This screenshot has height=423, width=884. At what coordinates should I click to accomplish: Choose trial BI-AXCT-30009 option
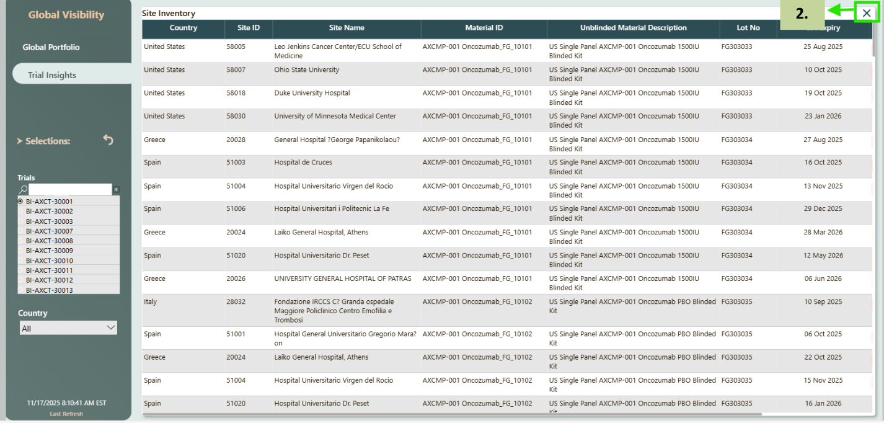click(49, 251)
